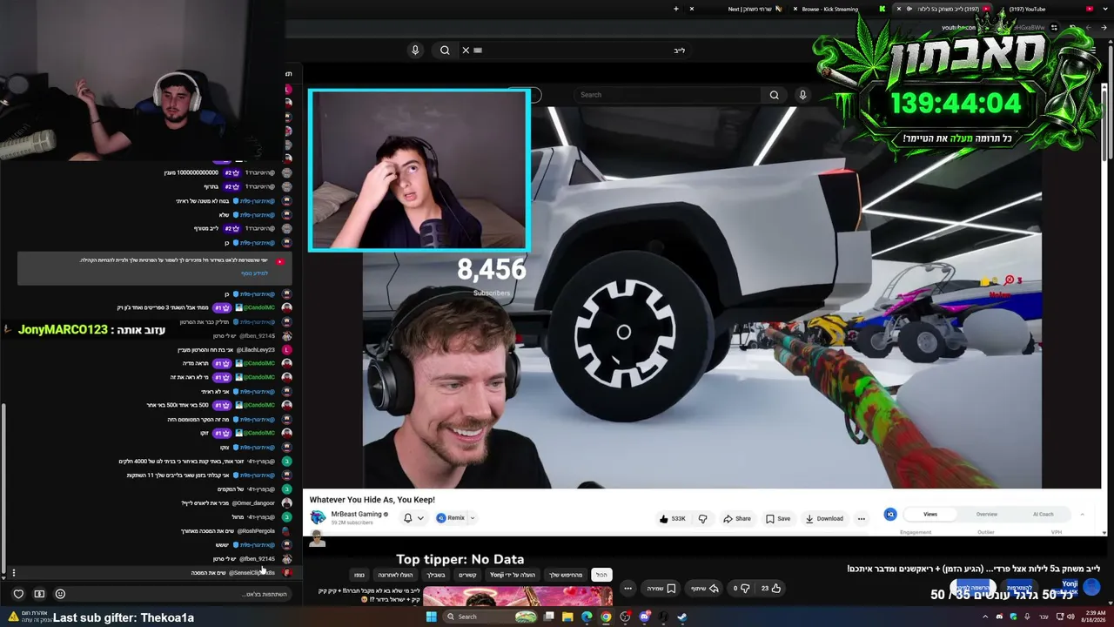1114x627 pixels.
Task: Open Discord from the taskbar
Action: point(644,617)
